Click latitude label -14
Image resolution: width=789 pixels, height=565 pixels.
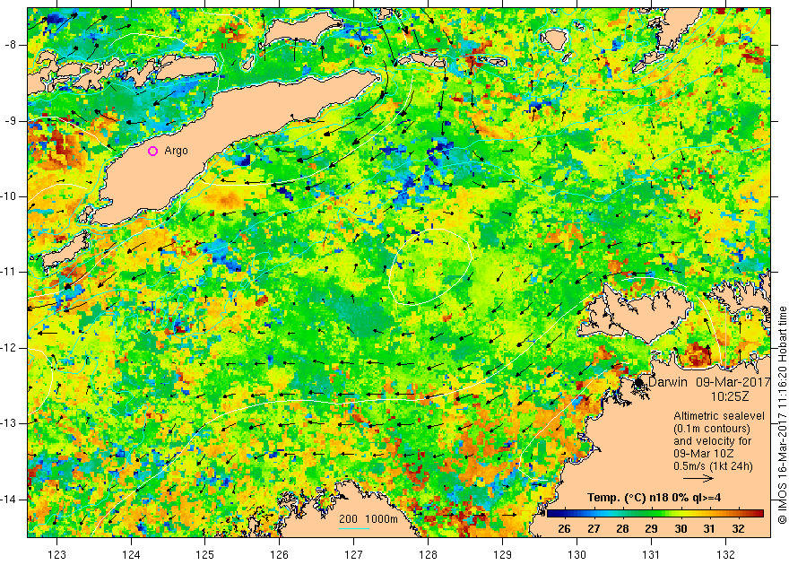click(x=10, y=500)
